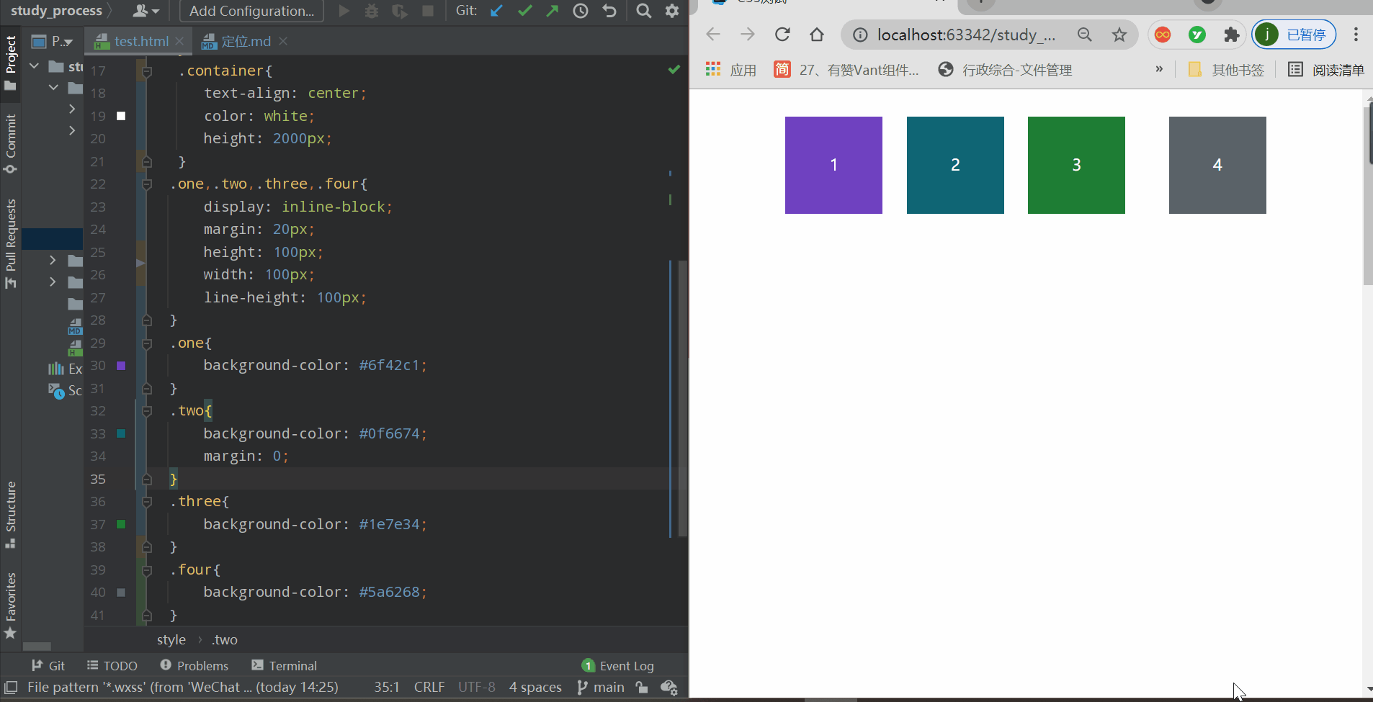Fold the .three rule at line 36

tap(147, 502)
